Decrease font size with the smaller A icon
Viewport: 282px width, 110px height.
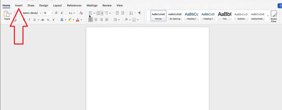62,13
